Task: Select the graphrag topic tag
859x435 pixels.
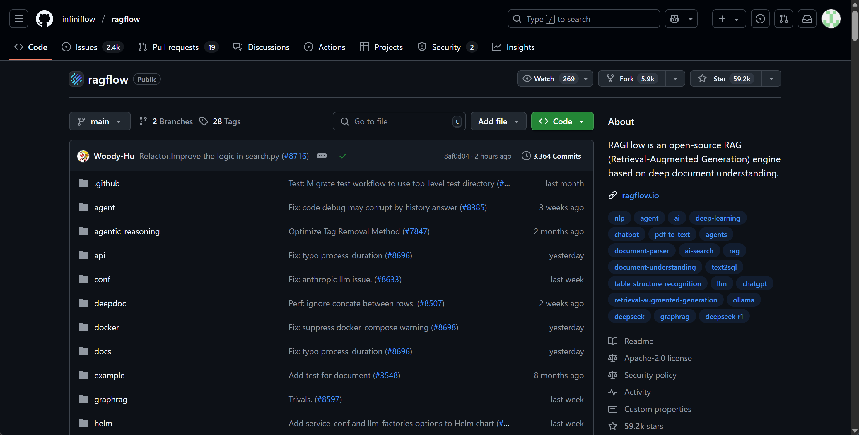Action: click(674, 317)
